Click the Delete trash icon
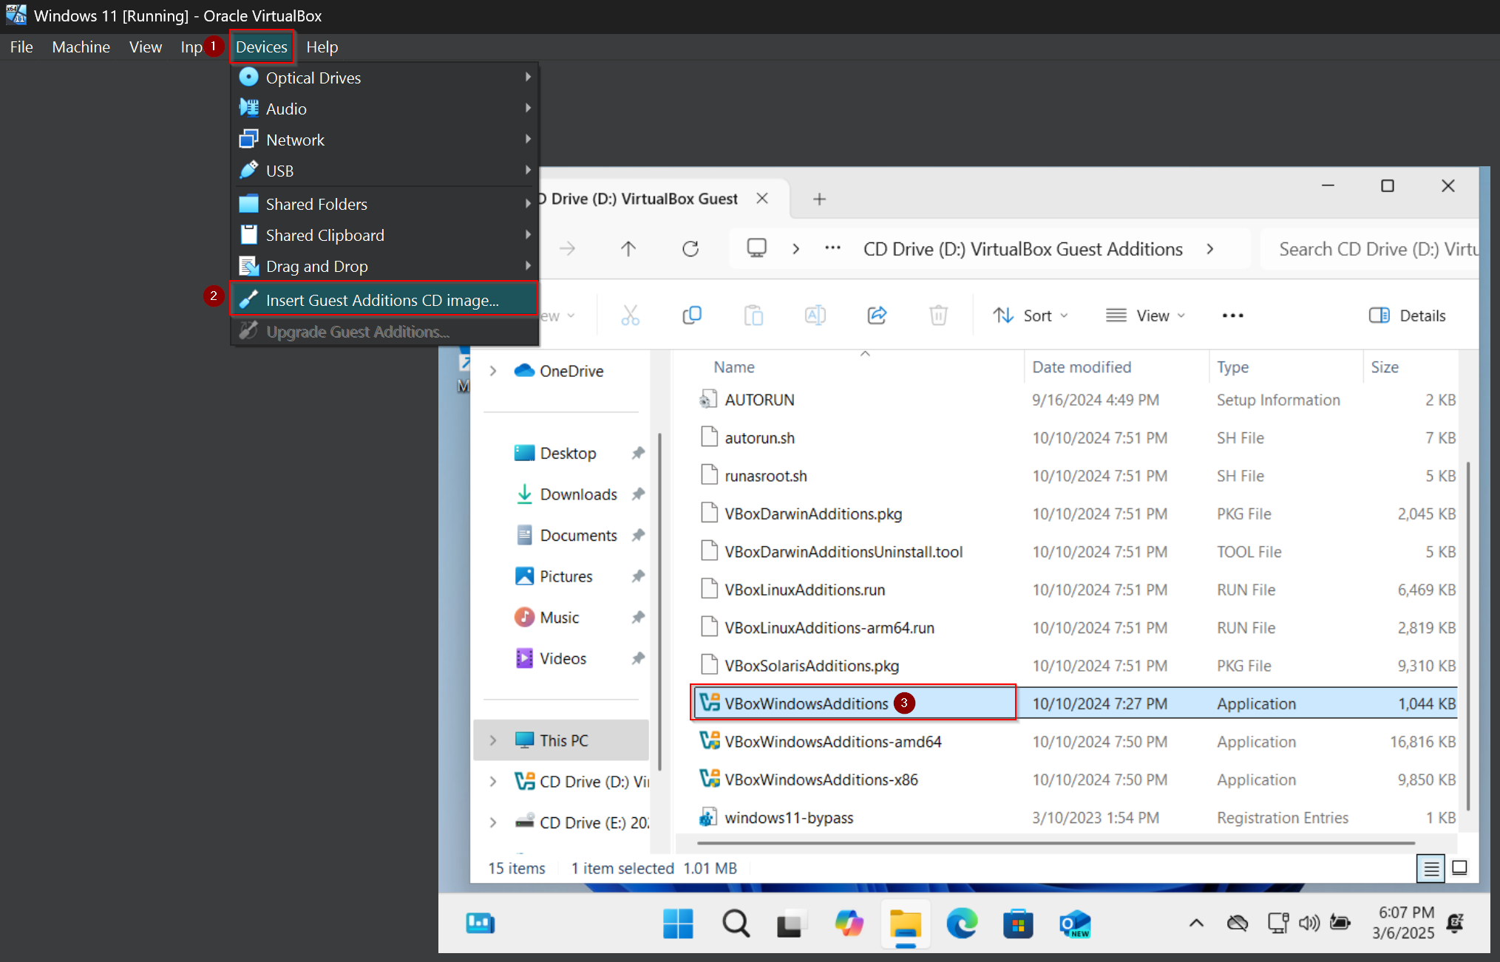The height and width of the screenshot is (962, 1500). pos(938,315)
